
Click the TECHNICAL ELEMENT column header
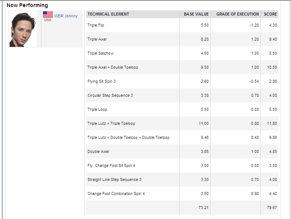[108, 14]
